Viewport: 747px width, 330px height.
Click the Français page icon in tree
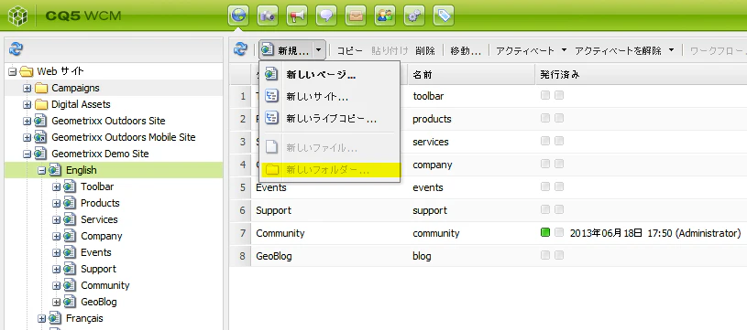[55, 318]
